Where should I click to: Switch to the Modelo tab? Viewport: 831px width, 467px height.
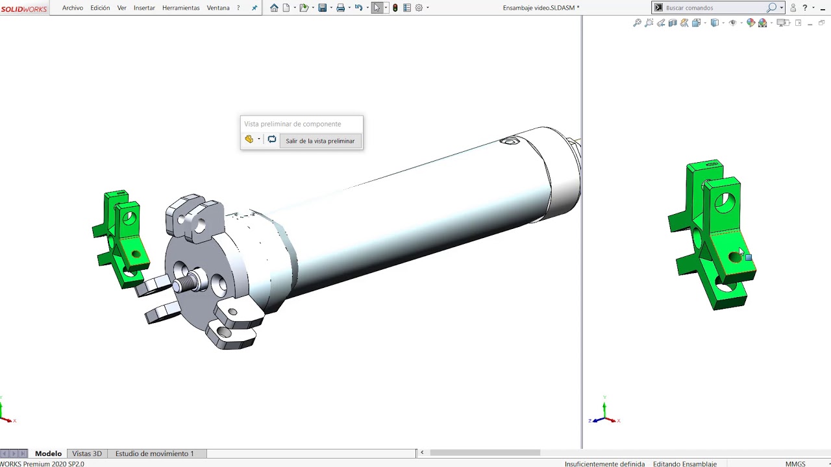tap(49, 453)
